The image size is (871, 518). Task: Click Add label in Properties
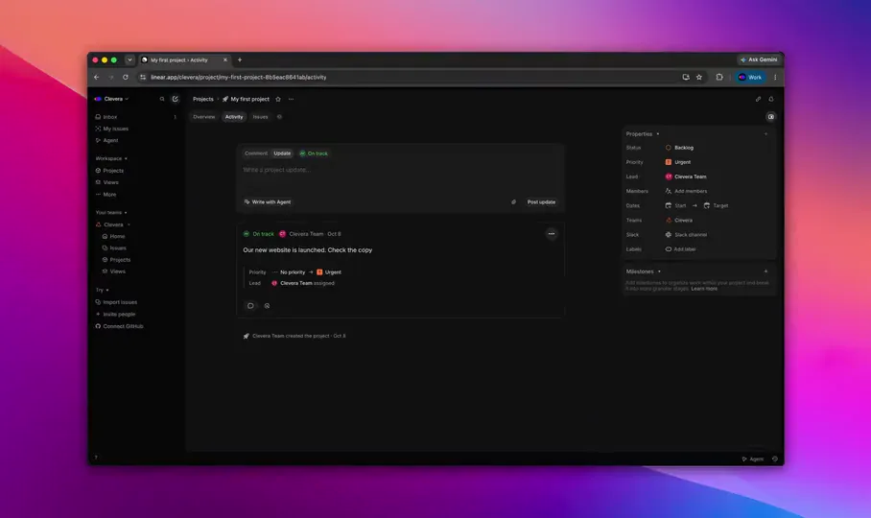click(680, 249)
